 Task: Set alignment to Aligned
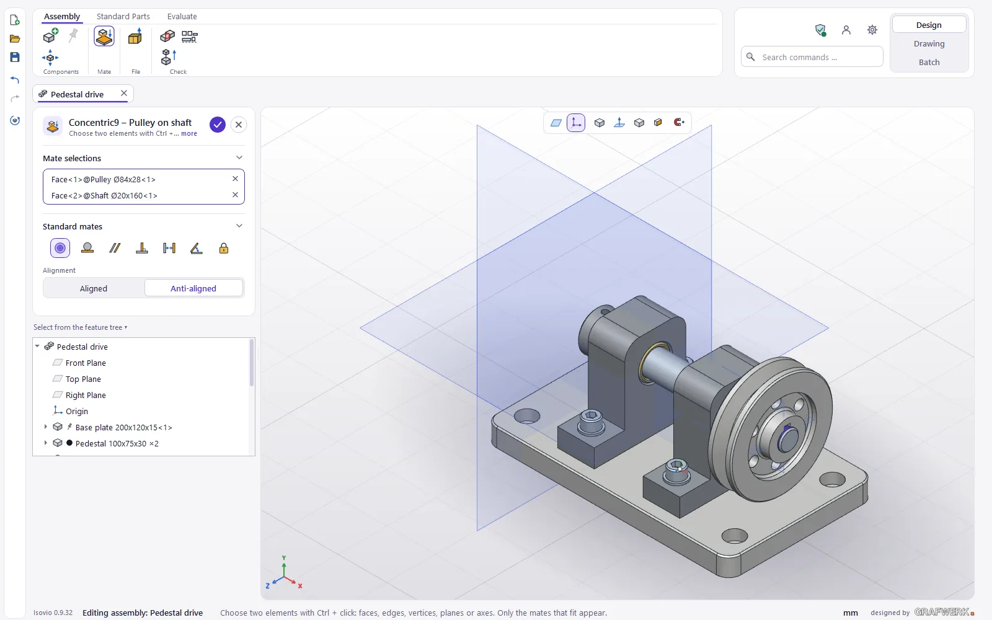click(94, 288)
